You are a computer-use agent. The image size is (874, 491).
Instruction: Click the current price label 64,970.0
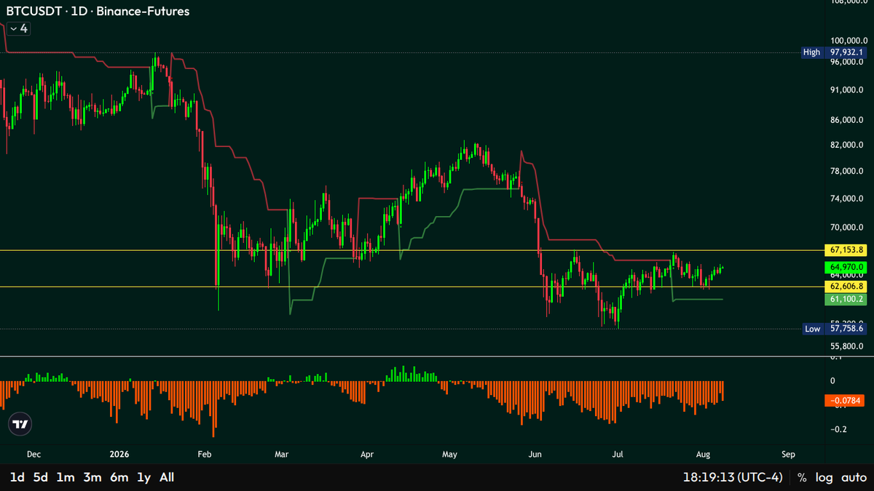click(846, 268)
